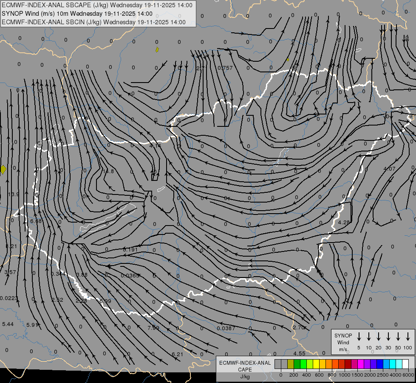Pick the yellow CAPE legend swatch
The height and width of the screenshot is (383, 416).
[316, 364]
